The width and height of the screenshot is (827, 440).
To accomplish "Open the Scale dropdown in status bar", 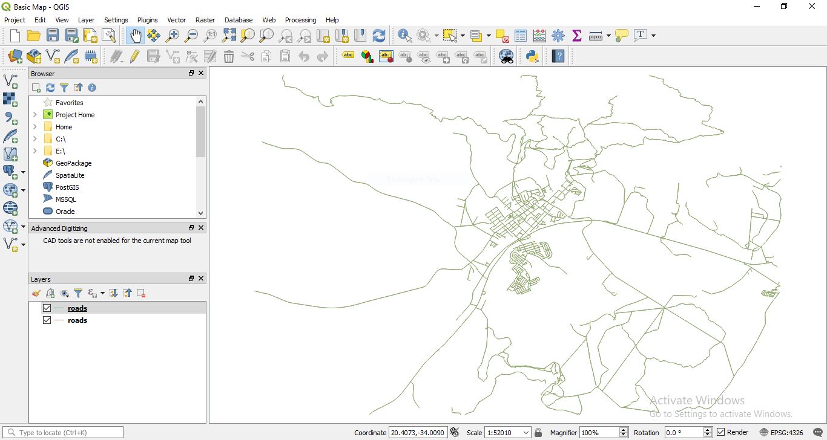I will [526, 433].
